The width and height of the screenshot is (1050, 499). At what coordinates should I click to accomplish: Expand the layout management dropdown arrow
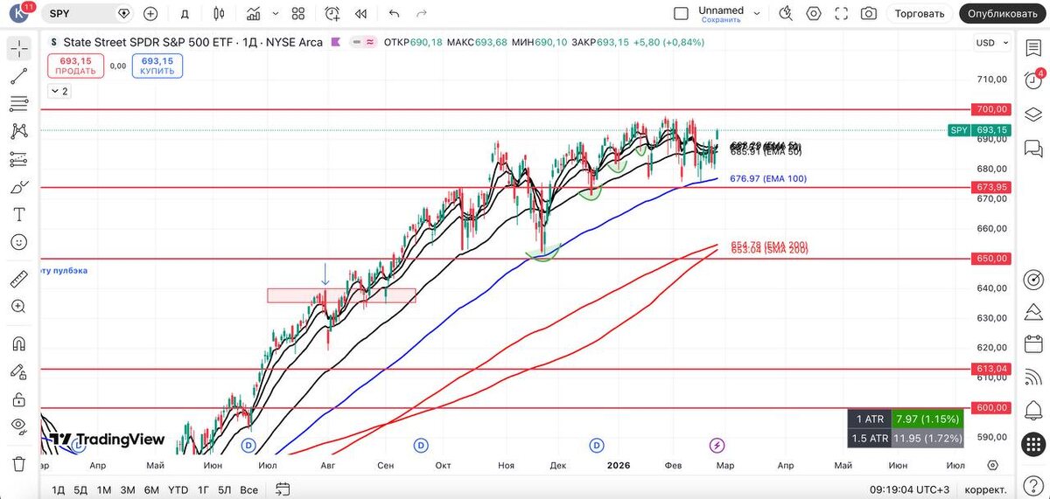pyautogui.click(x=758, y=14)
